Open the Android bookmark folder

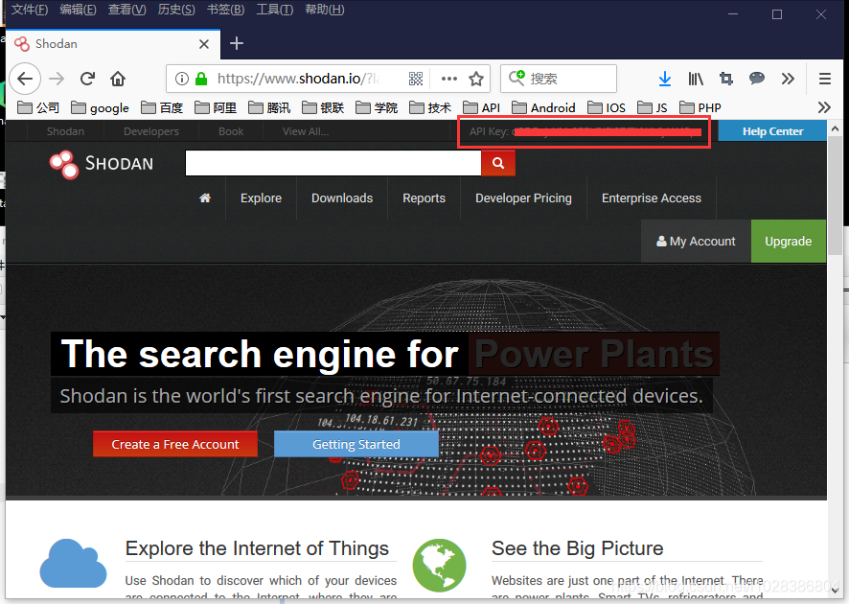543,107
